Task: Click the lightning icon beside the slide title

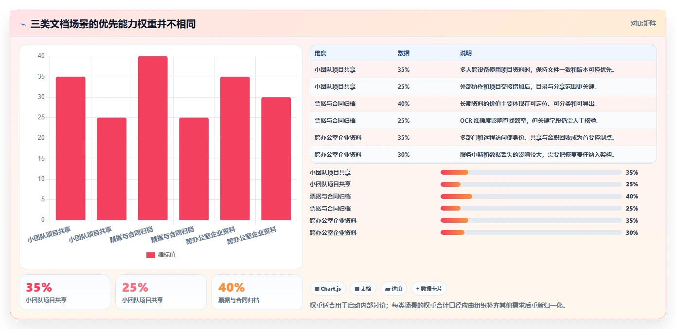Action: (x=23, y=24)
